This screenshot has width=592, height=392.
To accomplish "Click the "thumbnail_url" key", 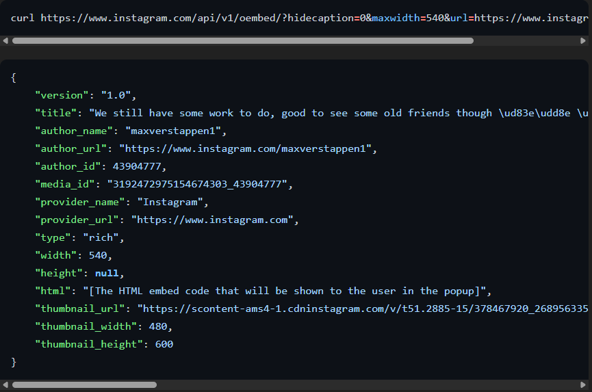I will [x=79, y=309].
